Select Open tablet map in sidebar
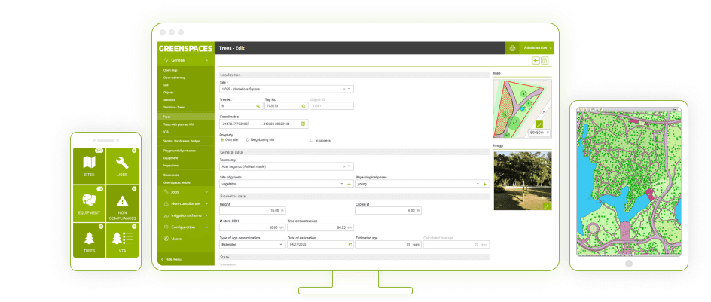This screenshot has height=302, width=711. (175, 78)
